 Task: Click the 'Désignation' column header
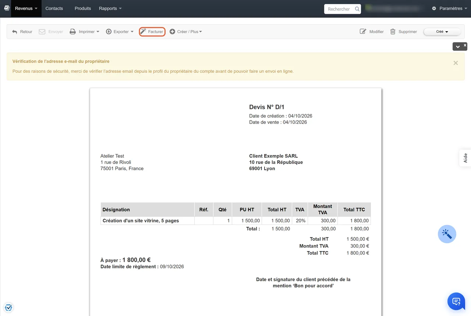pos(148,209)
